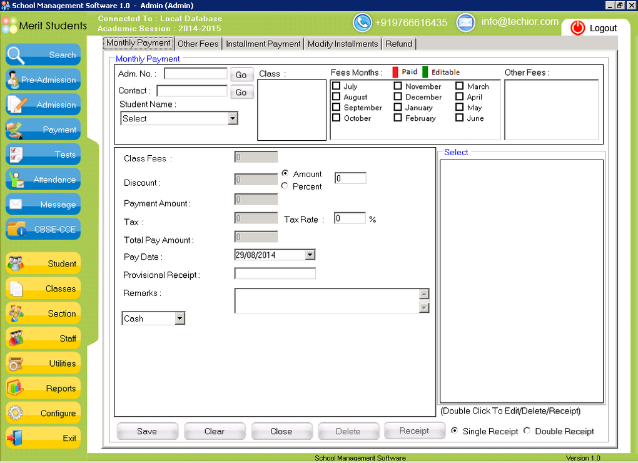Viewport: 638px width, 463px height.
Task: Check the May fees month box
Action: [x=459, y=107]
